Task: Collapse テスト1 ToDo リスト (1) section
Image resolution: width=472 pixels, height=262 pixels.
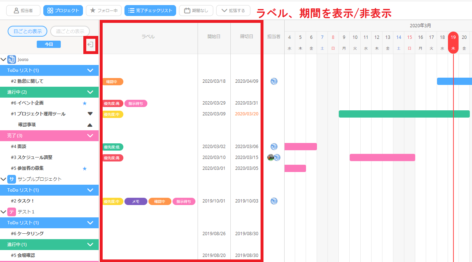Action: tap(90, 223)
